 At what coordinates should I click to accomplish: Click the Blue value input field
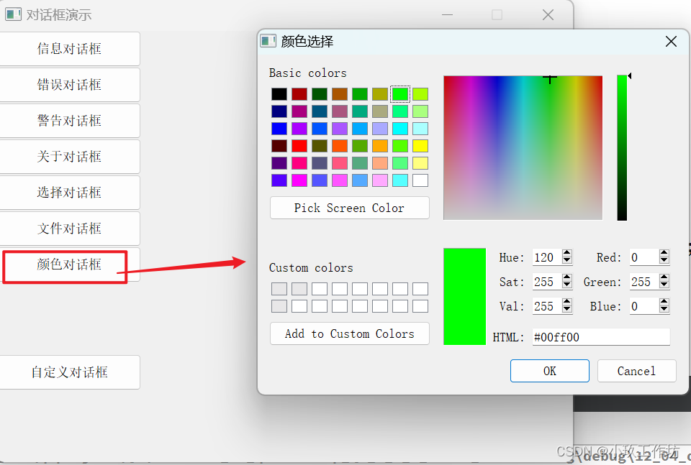coord(643,306)
